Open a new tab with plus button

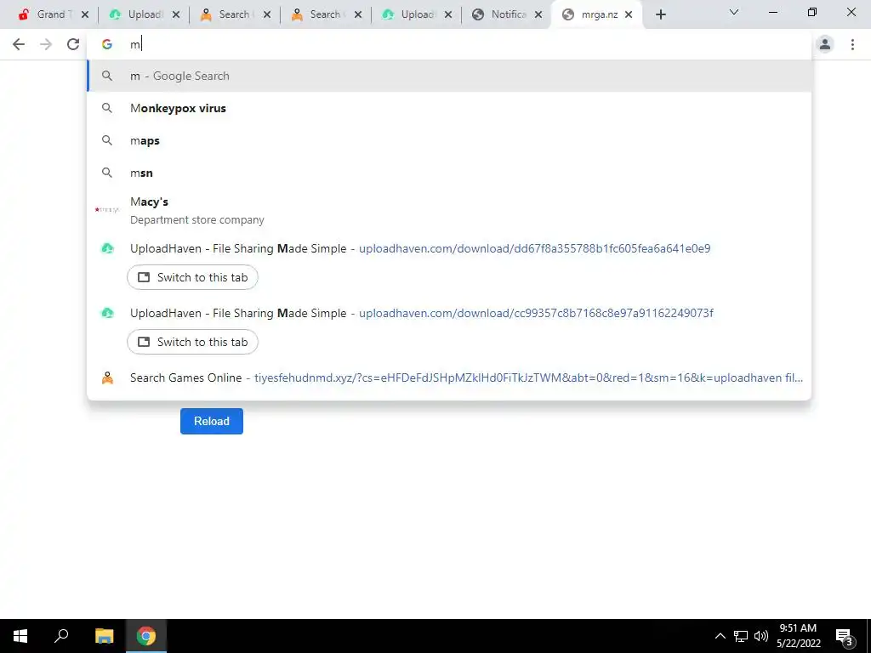660,14
